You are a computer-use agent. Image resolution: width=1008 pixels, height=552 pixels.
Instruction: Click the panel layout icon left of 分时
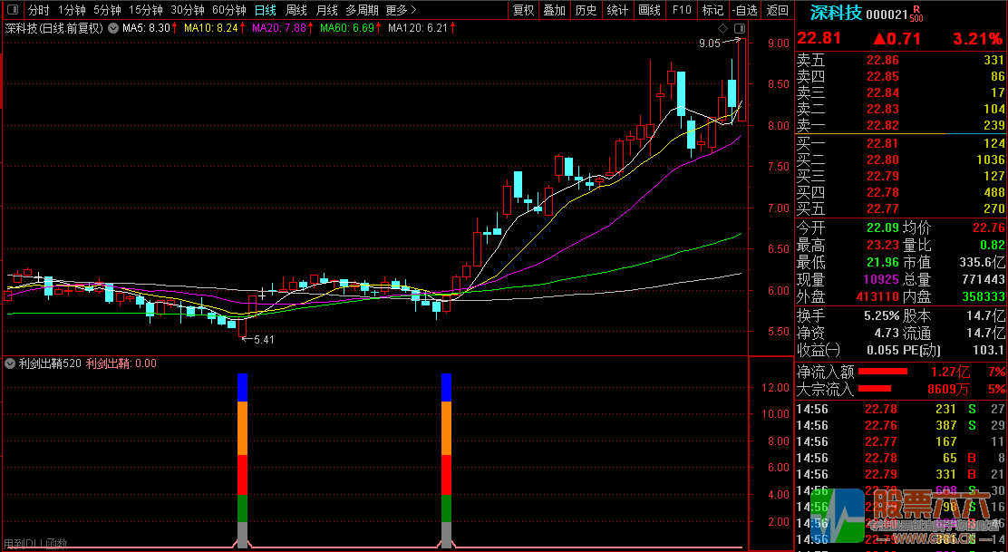click(x=12, y=11)
